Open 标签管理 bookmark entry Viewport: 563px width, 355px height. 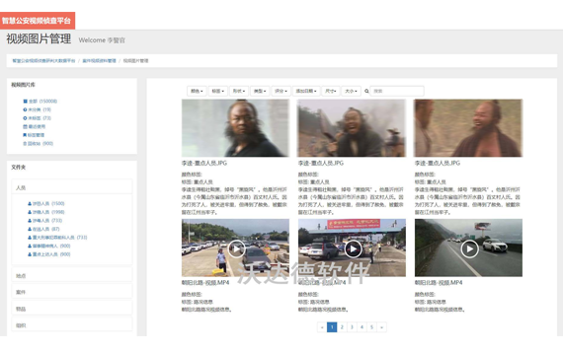pyautogui.click(x=34, y=135)
